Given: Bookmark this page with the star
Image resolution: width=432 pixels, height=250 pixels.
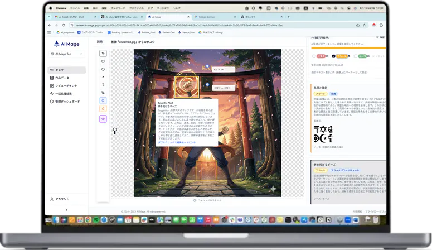Looking at the screenshot, I should click(364, 25).
